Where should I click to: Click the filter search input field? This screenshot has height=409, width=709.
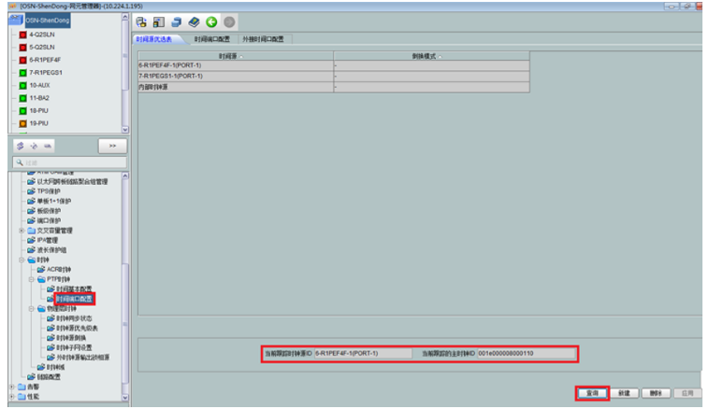point(70,162)
